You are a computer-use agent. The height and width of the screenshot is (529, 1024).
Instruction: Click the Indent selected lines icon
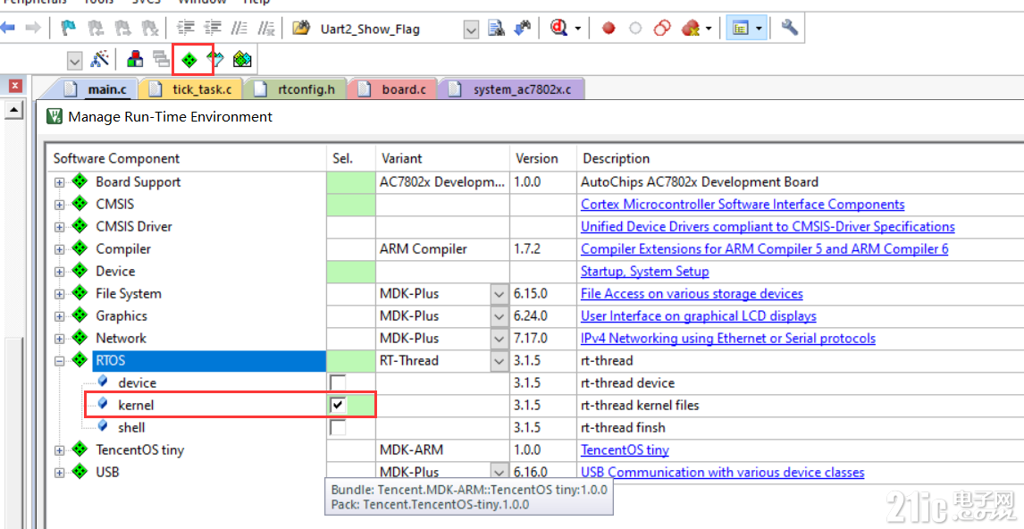[186, 28]
